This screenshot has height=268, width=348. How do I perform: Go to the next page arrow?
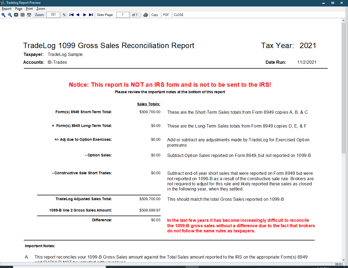pos(85,15)
